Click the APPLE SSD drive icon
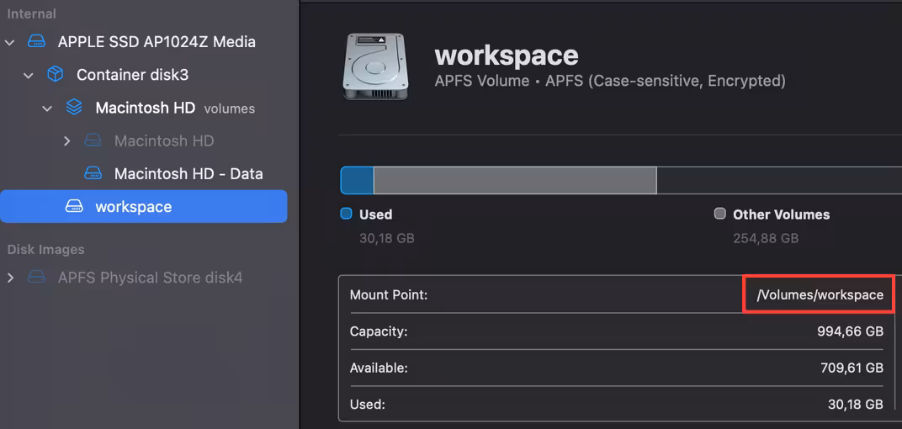902x429 pixels. pyautogui.click(x=36, y=42)
